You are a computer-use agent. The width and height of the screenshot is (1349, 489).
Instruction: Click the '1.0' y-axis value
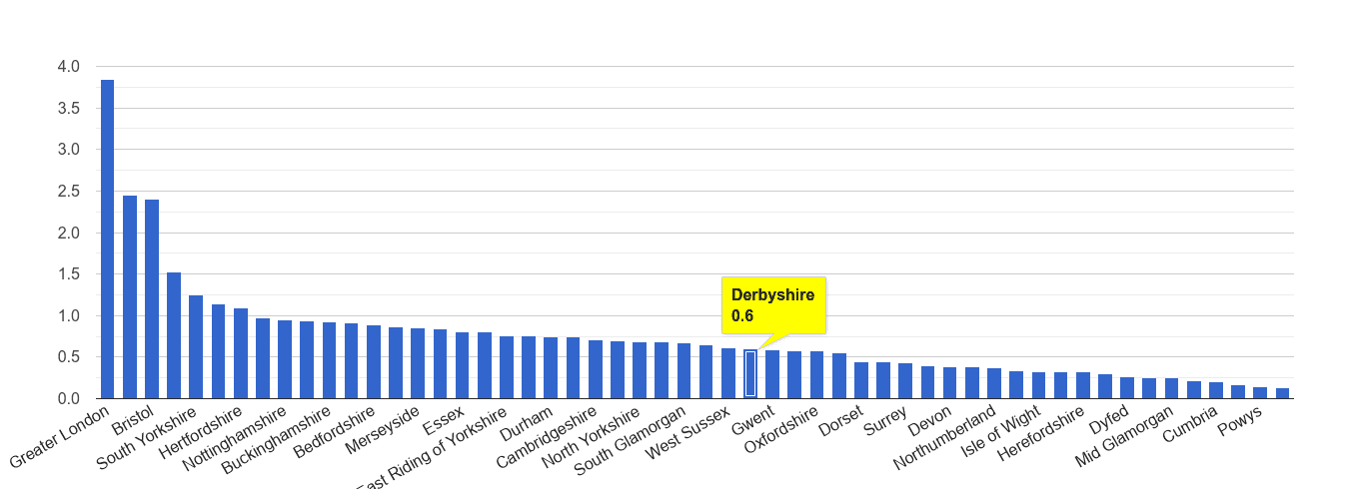coord(69,316)
